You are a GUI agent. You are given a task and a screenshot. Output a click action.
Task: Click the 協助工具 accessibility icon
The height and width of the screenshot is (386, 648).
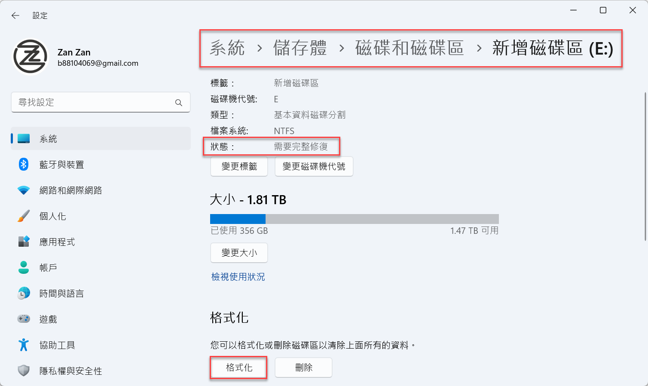tap(24, 345)
